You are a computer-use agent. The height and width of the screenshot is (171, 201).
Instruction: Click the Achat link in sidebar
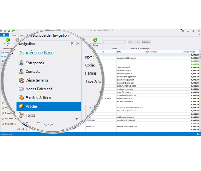point(4,56)
